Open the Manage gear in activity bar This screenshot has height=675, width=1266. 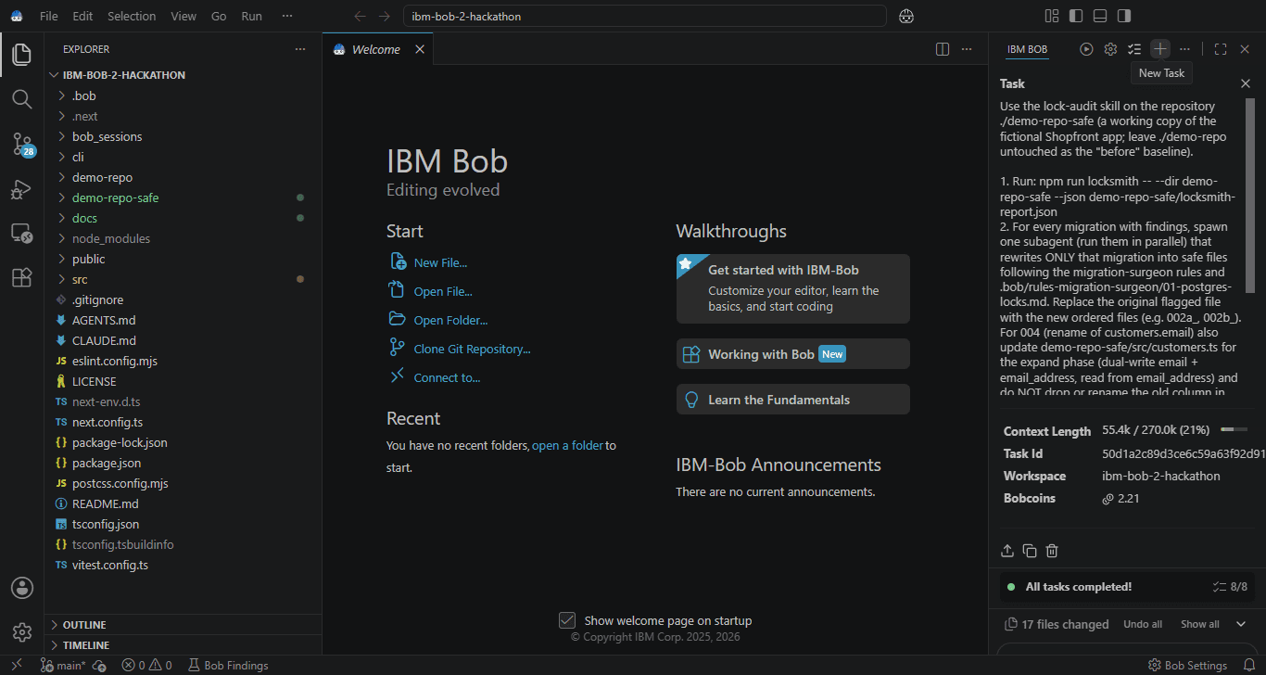click(22, 632)
